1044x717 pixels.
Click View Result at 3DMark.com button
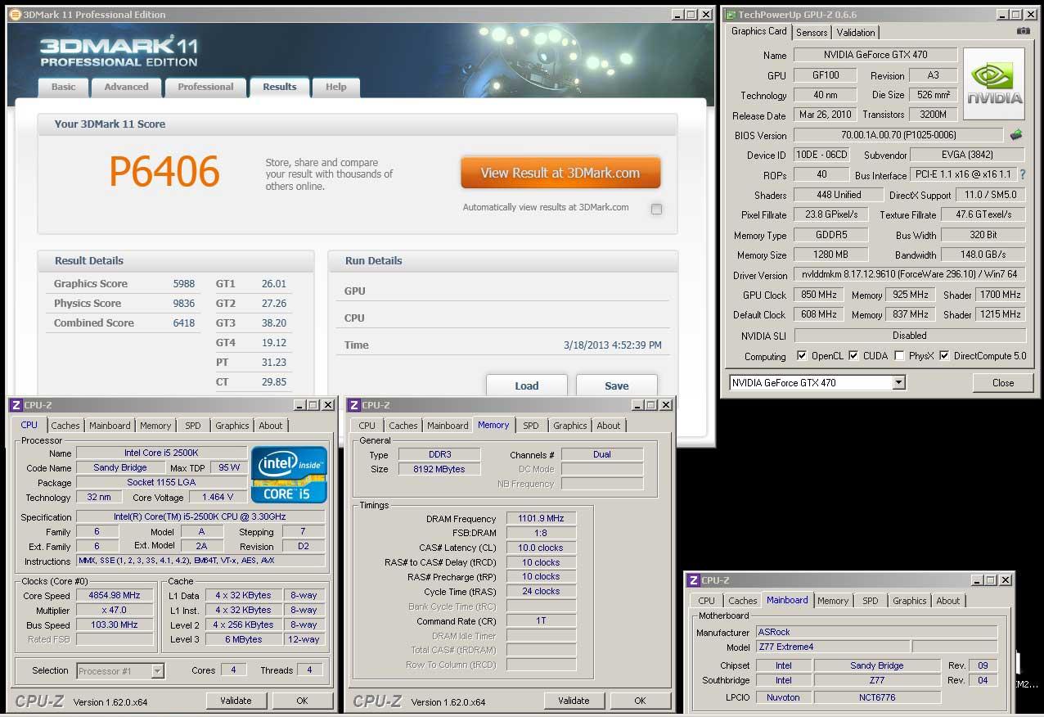point(560,173)
